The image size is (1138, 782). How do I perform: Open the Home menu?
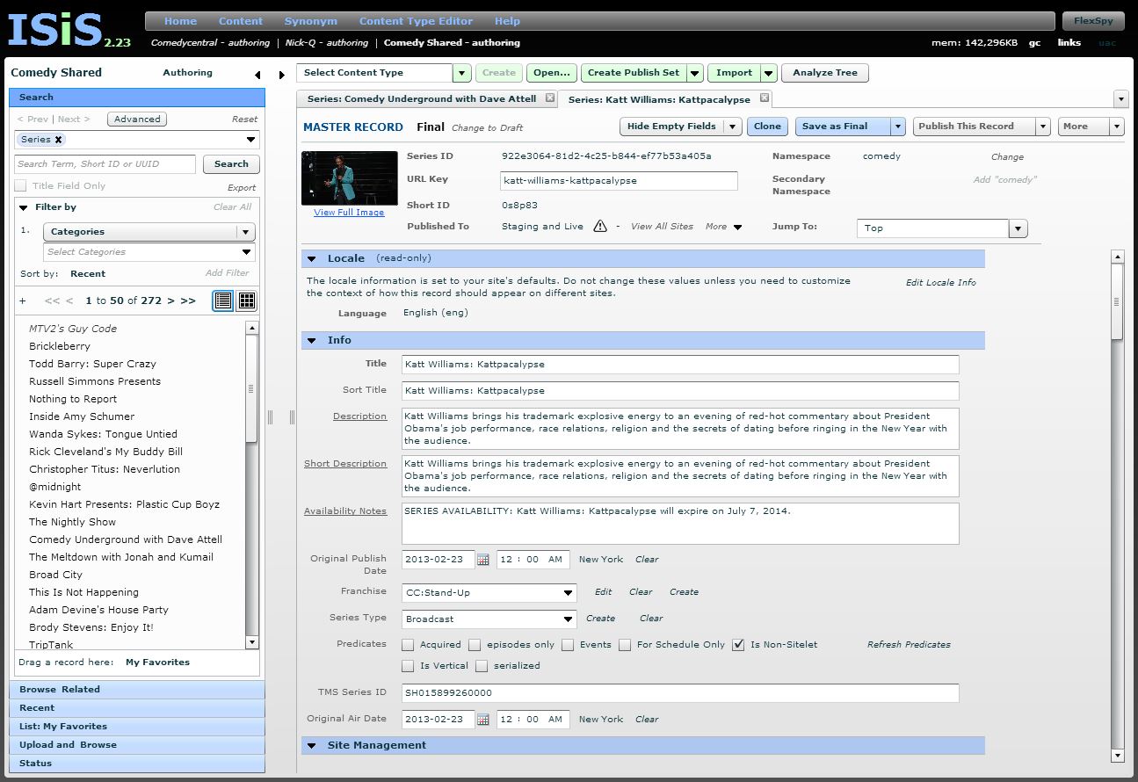coord(180,21)
